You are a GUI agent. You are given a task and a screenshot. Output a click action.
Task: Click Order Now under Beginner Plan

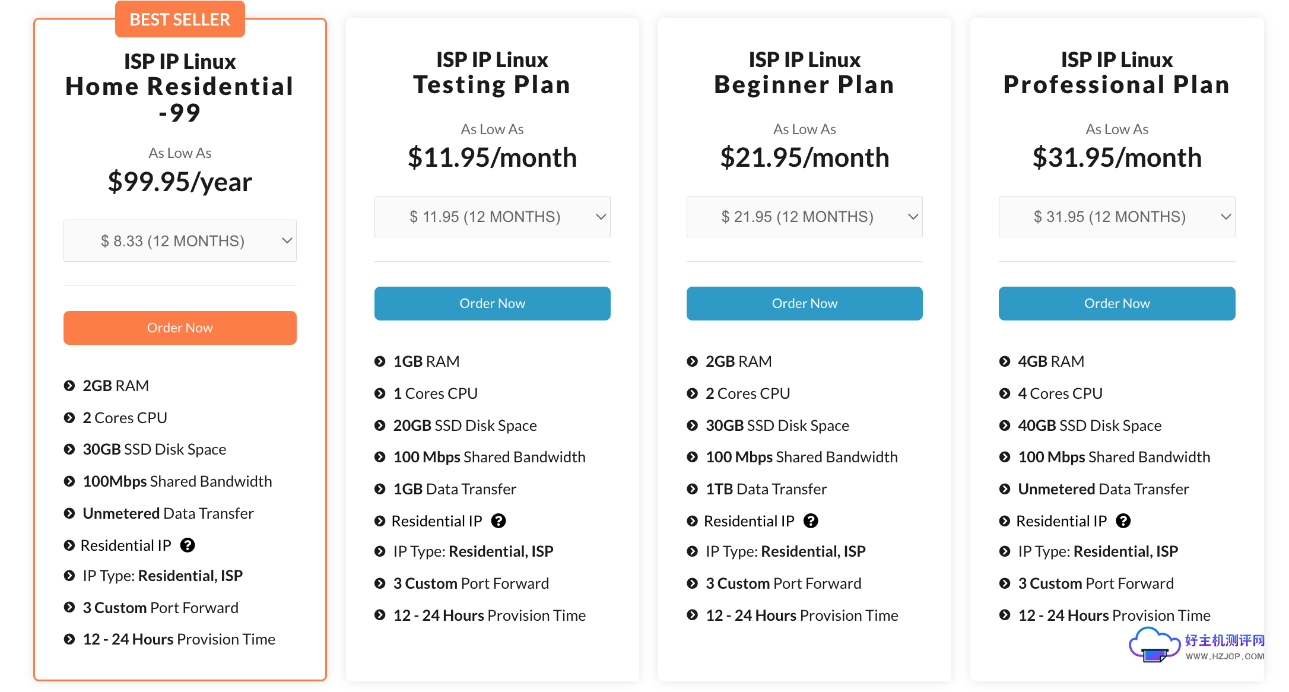point(804,303)
